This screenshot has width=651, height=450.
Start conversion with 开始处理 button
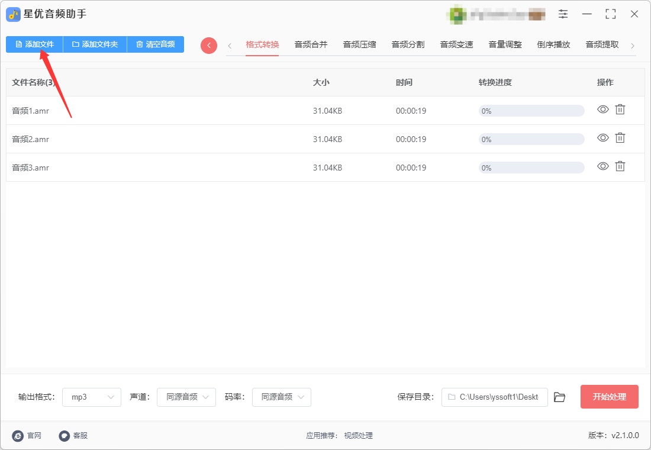point(610,397)
